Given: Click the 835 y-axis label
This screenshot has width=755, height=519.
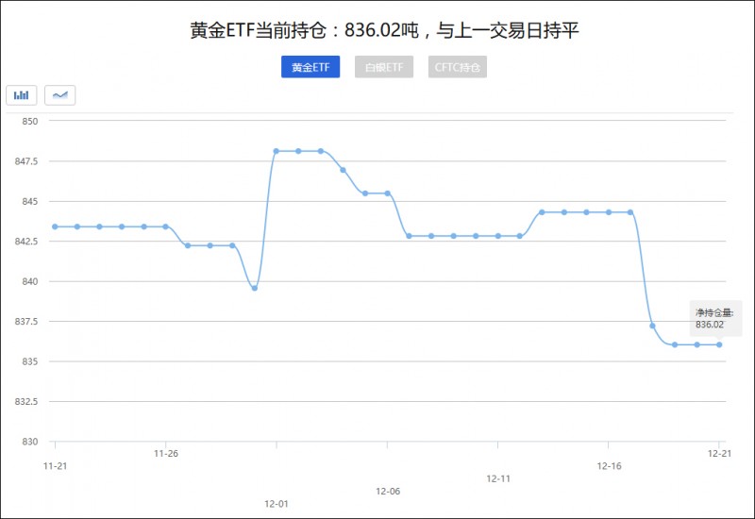Looking at the screenshot, I should [x=30, y=361].
